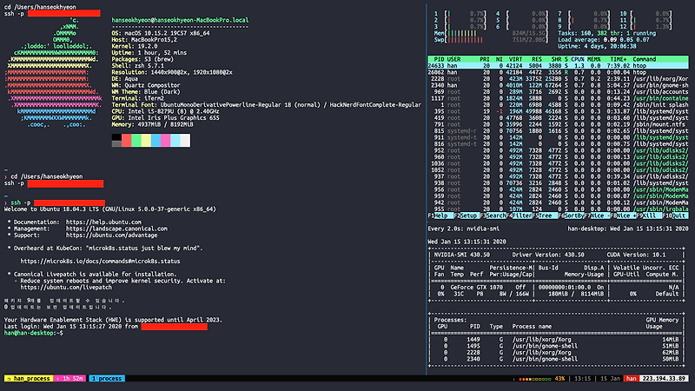
Task: Click Quit in htop function bar
Action: tap(678, 215)
